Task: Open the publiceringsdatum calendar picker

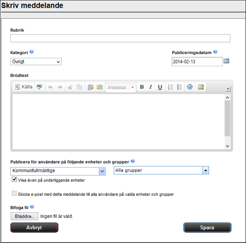Action: coord(226,61)
